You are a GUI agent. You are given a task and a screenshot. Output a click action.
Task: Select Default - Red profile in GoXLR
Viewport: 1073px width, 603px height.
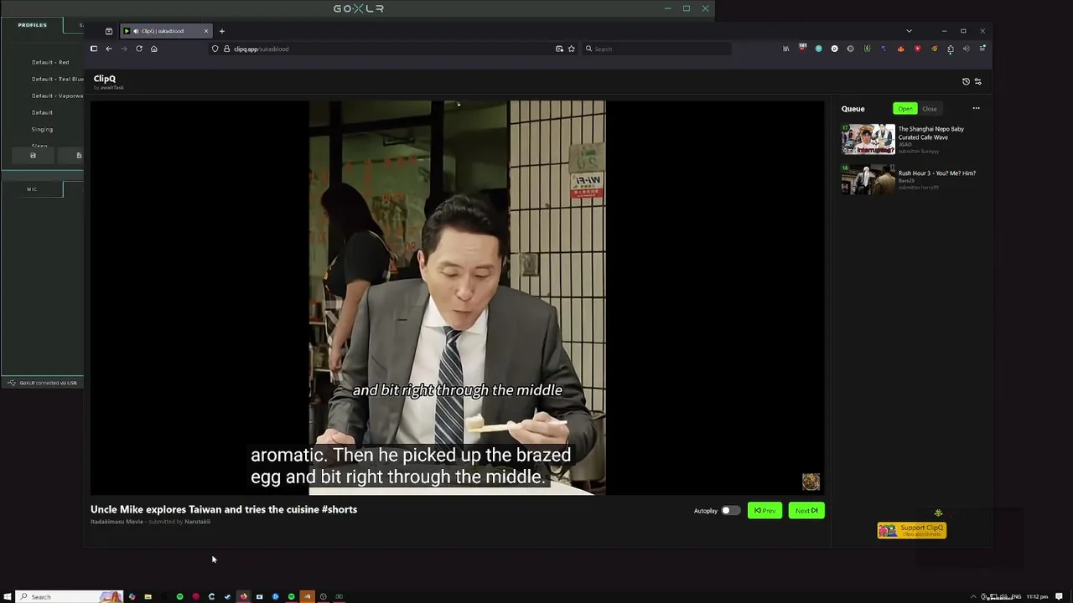click(x=50, y=62)
